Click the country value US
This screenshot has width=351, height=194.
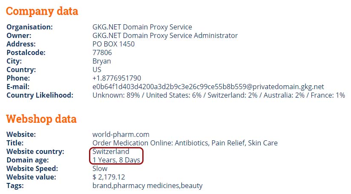pyautogui.click(x=97, y=69)
